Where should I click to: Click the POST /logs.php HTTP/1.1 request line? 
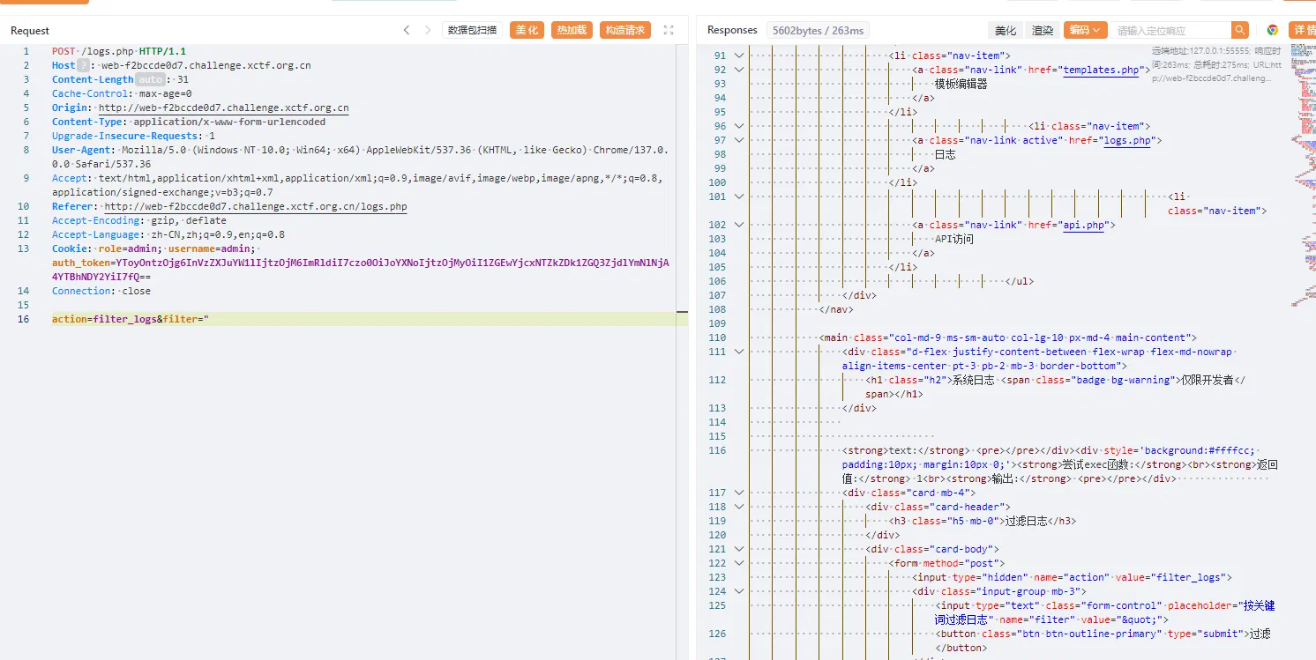[x=119, y=51]
